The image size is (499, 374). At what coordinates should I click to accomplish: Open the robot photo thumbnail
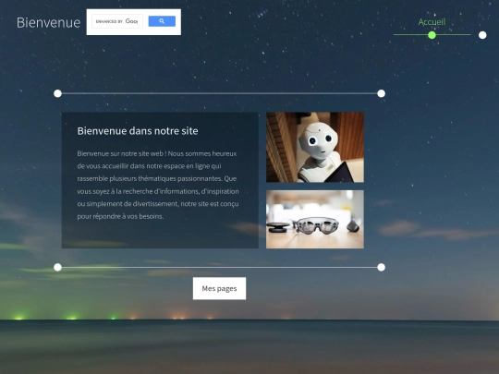pos(315,147)
